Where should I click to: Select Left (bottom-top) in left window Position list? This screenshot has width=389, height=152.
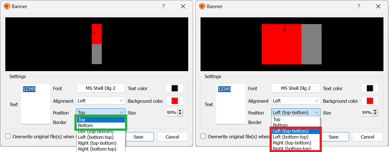[x=101, y=137]
